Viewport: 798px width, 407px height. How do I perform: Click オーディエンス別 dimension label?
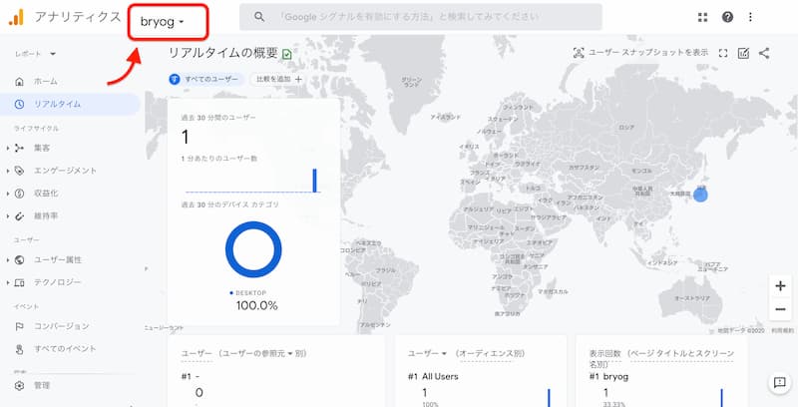pos(492,353)
